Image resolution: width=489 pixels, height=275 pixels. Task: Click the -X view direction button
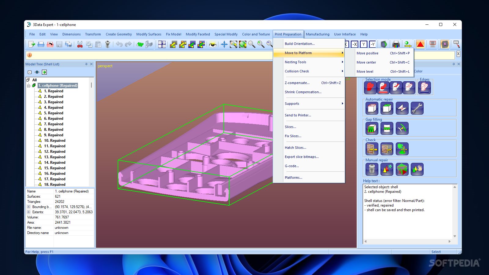tap(355, 44)
